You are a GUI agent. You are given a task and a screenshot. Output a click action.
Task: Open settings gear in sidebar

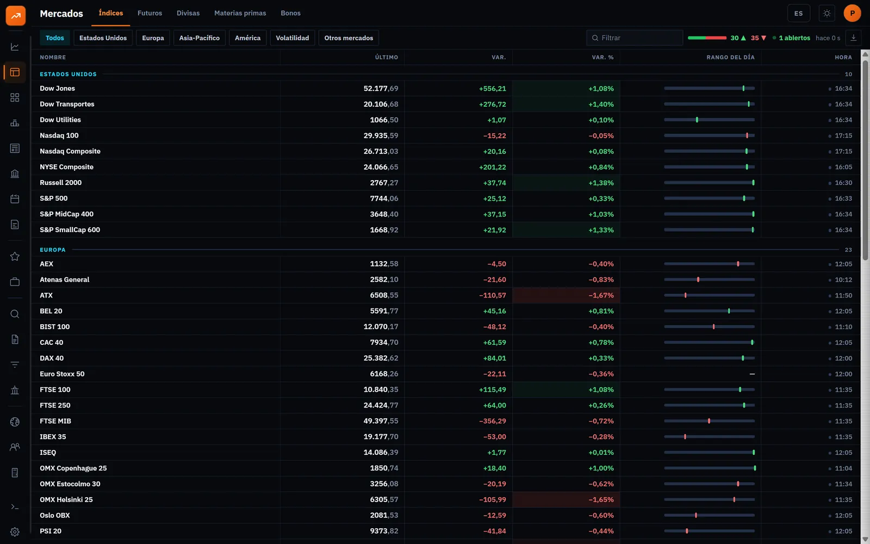click(15, 532)
